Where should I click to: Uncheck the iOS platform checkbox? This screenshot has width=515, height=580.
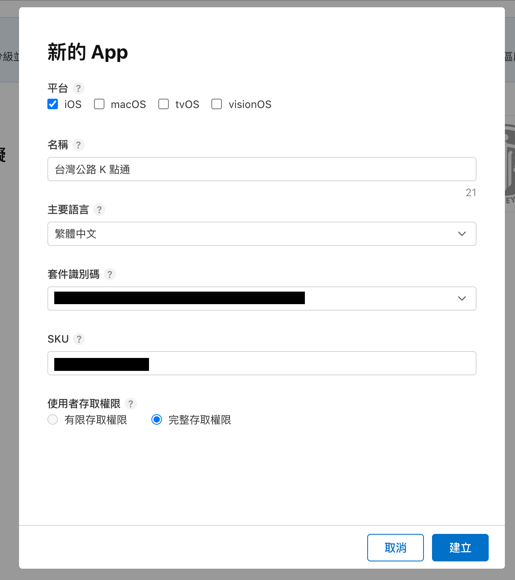point(53,104)
